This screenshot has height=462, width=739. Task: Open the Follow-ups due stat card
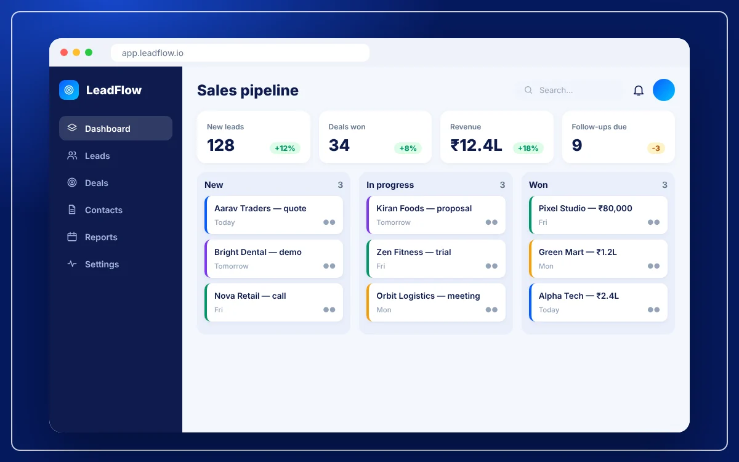point(618,137)
